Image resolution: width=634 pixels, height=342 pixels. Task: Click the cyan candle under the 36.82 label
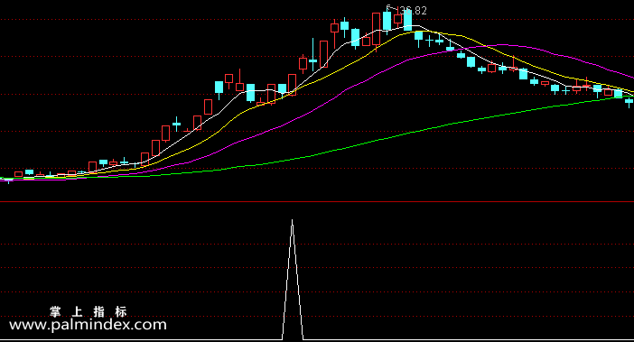408,19
